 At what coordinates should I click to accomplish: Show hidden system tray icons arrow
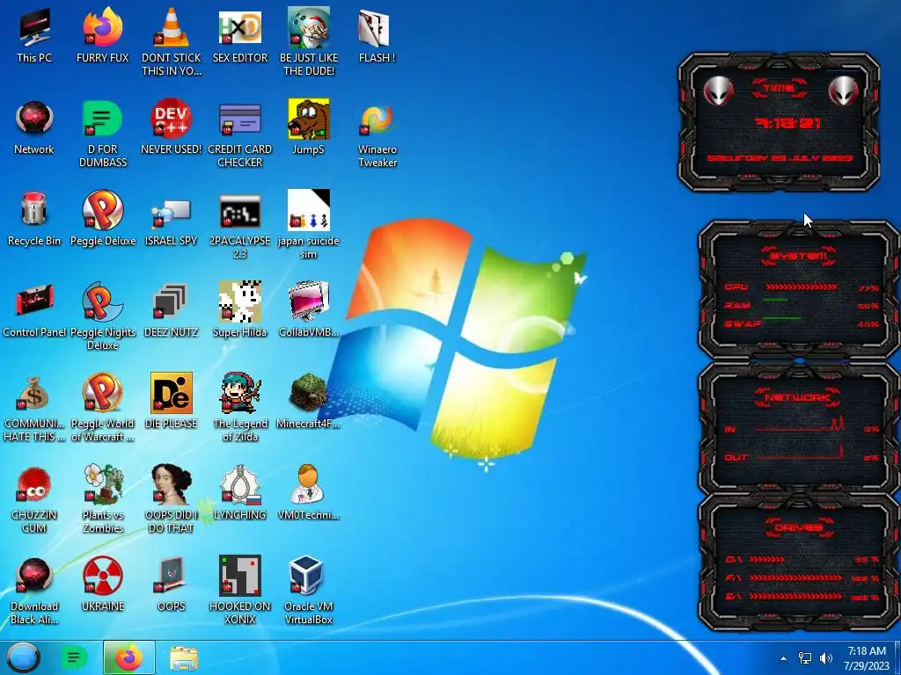tap(783, 658)
